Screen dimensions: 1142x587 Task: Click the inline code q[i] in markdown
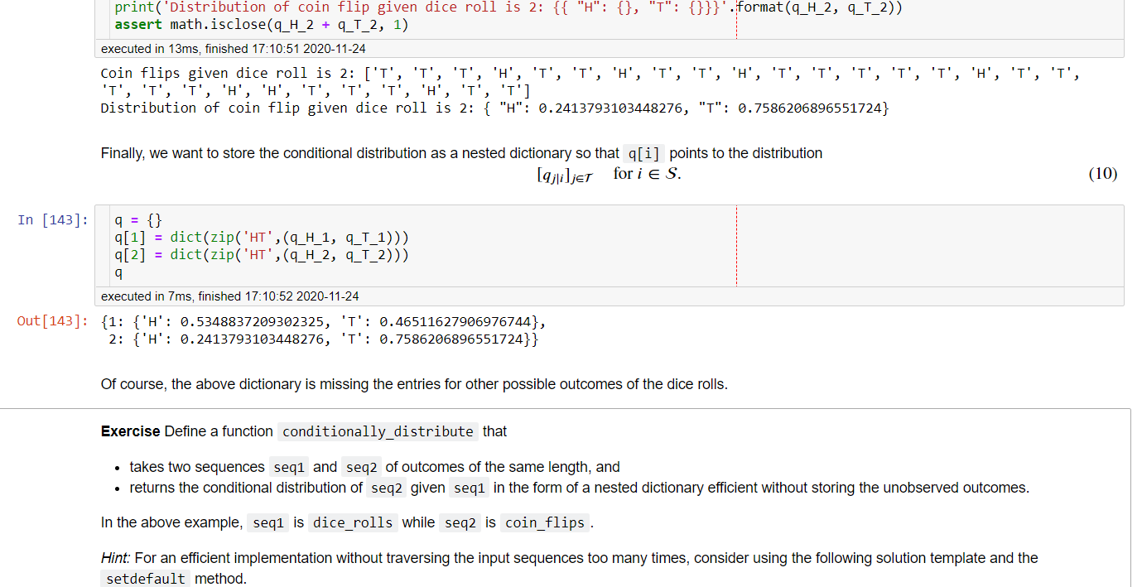(x=643, y=153)
